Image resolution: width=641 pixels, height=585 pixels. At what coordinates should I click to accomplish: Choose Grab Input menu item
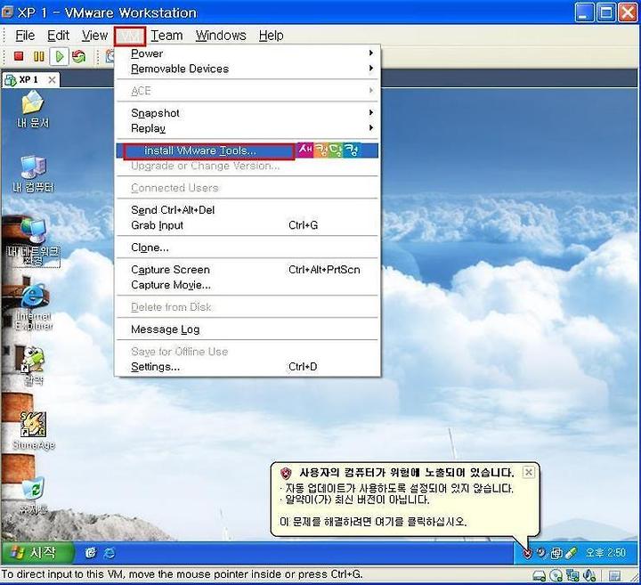click(x=247, y=225)
